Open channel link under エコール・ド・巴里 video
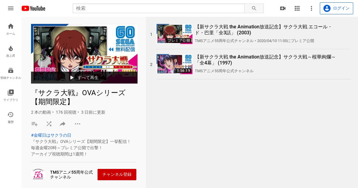This screenshot has width=358, height=188. tap(224, 41)
